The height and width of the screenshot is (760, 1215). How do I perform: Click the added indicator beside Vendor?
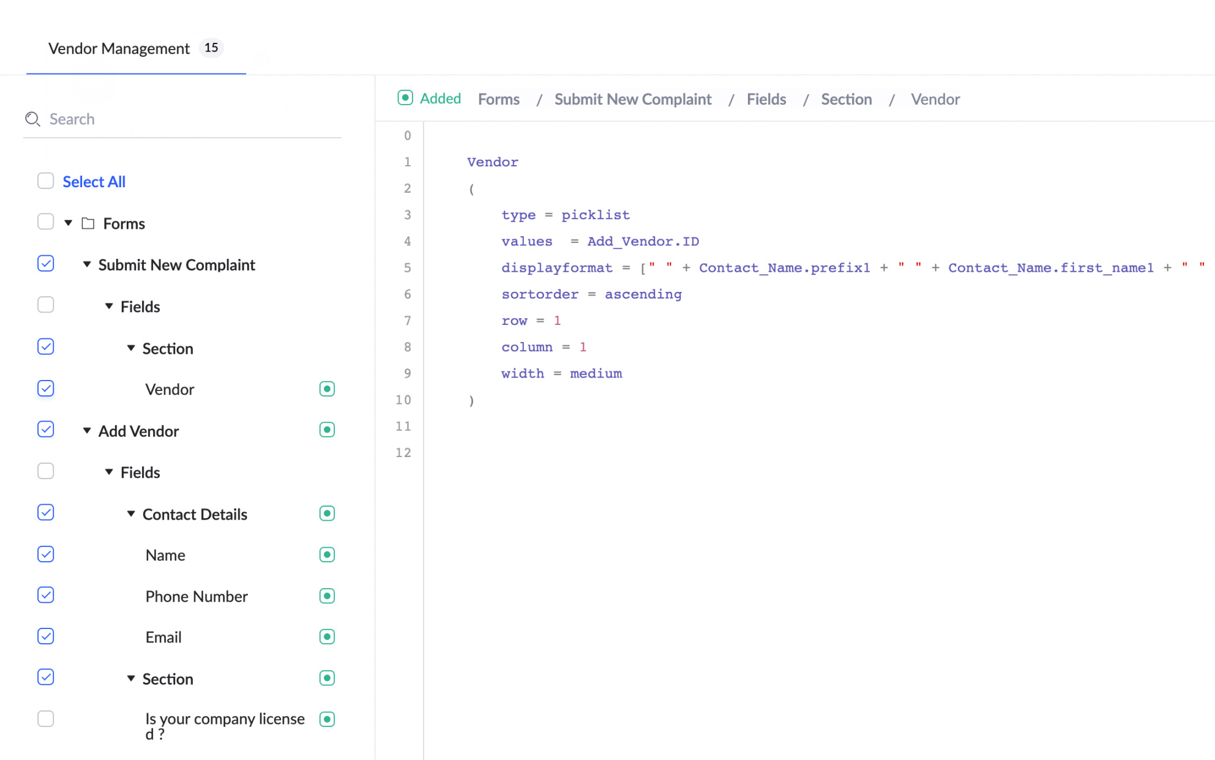[x=327, y=389]
